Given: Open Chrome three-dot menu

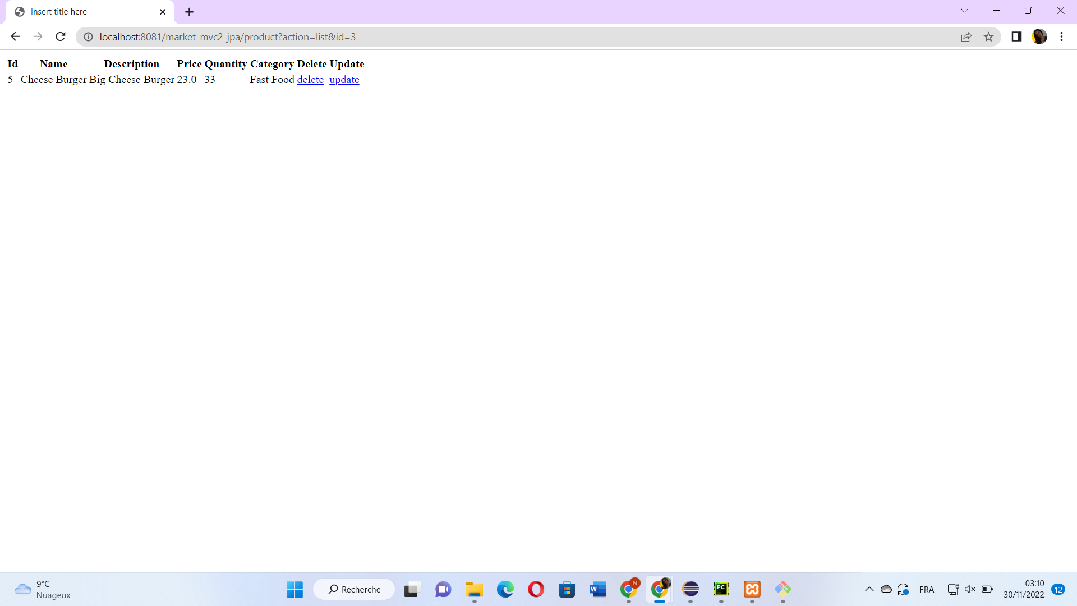Looking at the screenshot, I should pyautogui.click(x=1061, y=36).
